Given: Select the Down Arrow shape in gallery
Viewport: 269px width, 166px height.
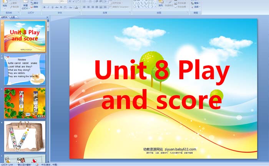Looking at the screenshot, I should [152, 3].
